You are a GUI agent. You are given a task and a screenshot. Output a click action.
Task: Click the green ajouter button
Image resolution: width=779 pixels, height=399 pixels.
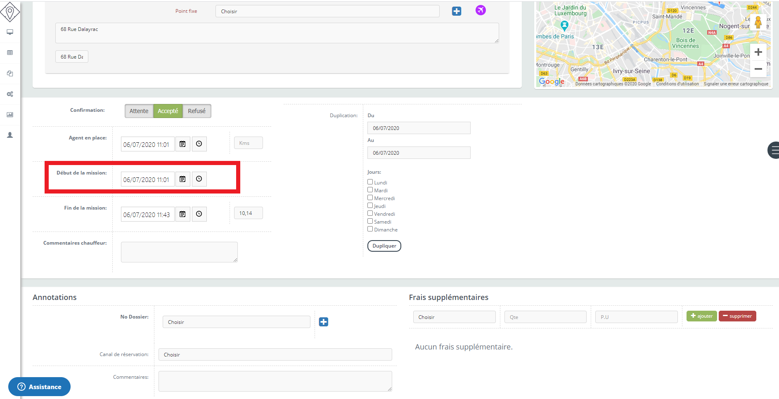[701, 316]
